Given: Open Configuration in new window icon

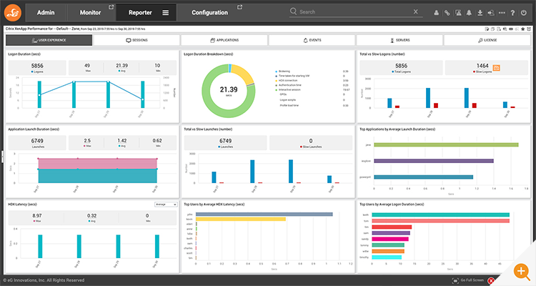Looking at the screenshot, I should pos(239,7).
